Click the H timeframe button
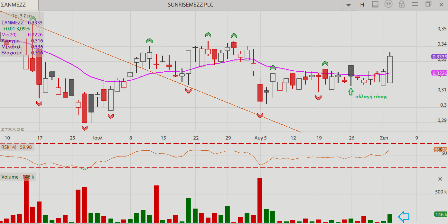The image size is (448, 224). (x=362, y=4)
